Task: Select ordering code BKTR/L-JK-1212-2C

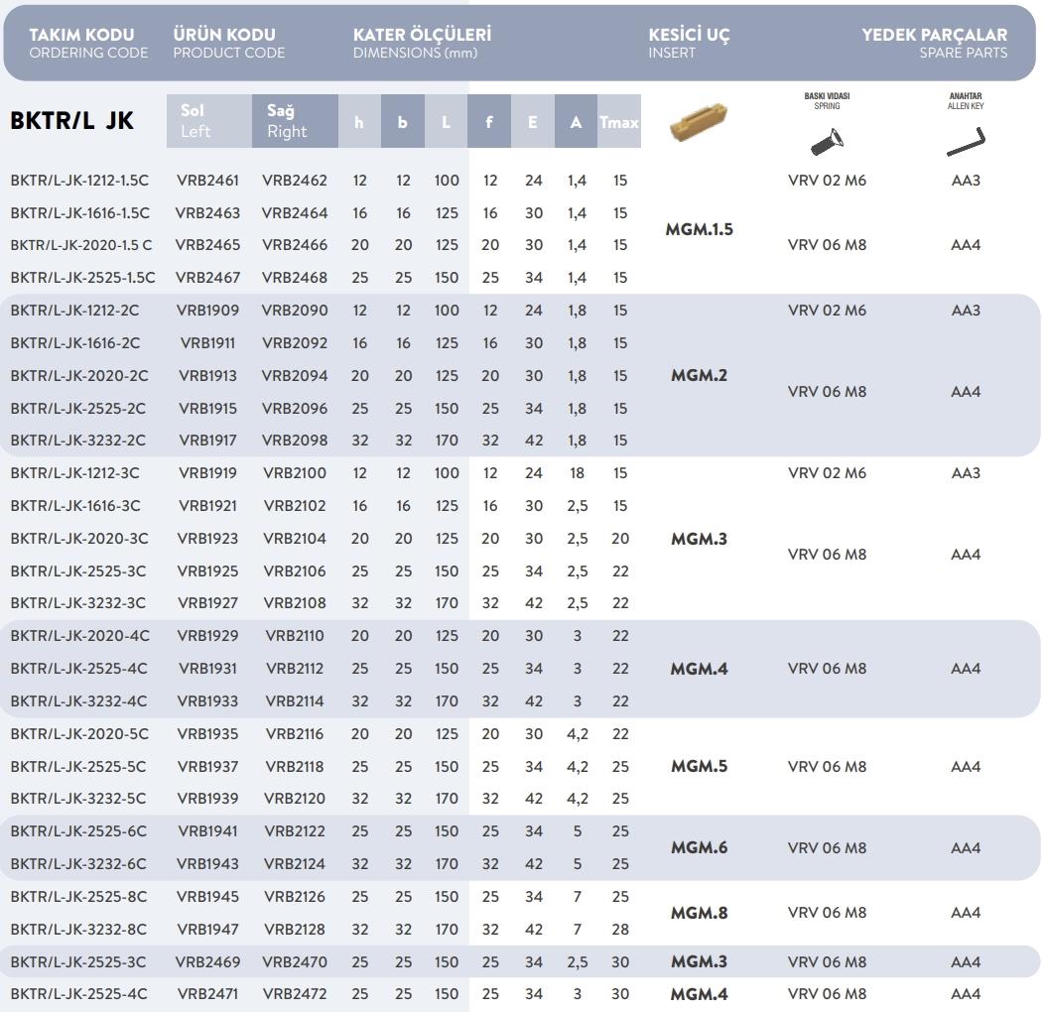Action: tap(74, 310)
